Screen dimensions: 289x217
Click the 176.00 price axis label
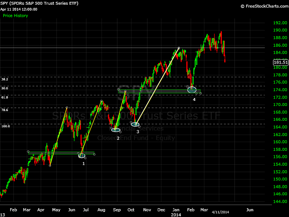point(280,82)
